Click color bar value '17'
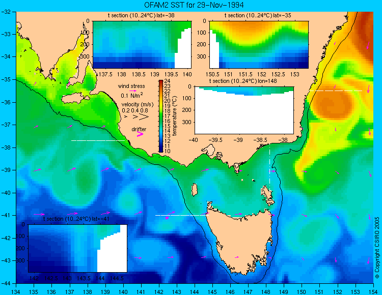 [x=167, y=116]
